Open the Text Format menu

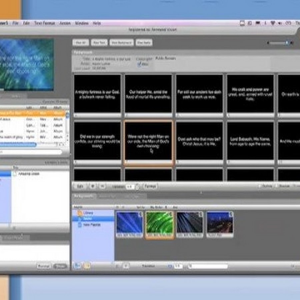pos(42,23)
